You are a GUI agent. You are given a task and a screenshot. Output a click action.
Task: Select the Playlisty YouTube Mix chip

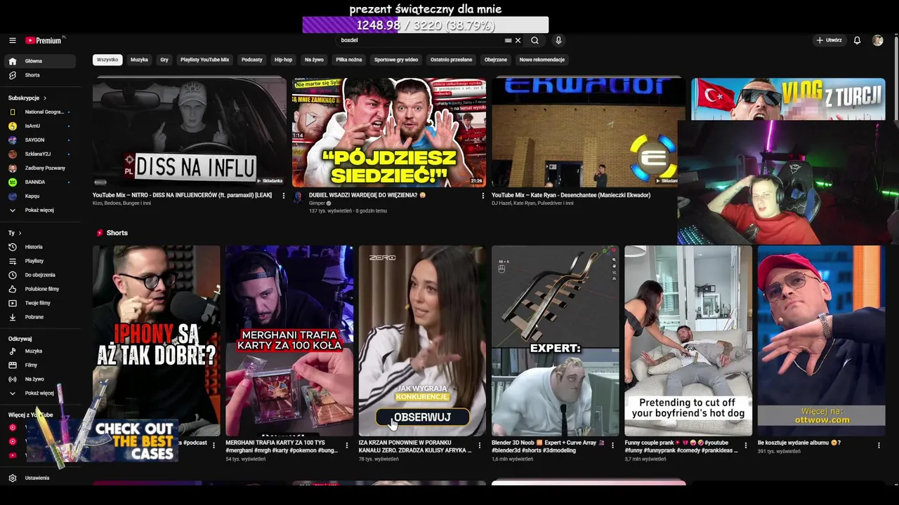click(205, 60)
